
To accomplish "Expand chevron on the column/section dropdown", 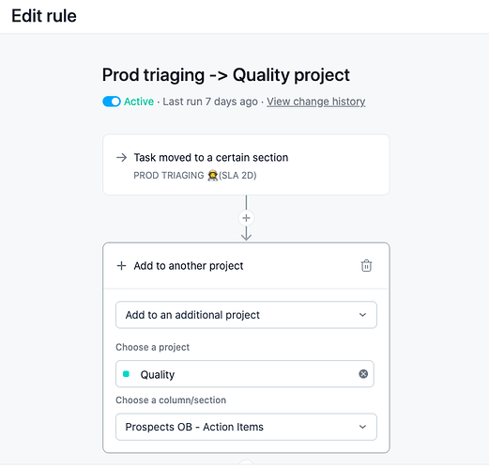I will (x=362, y=427).
